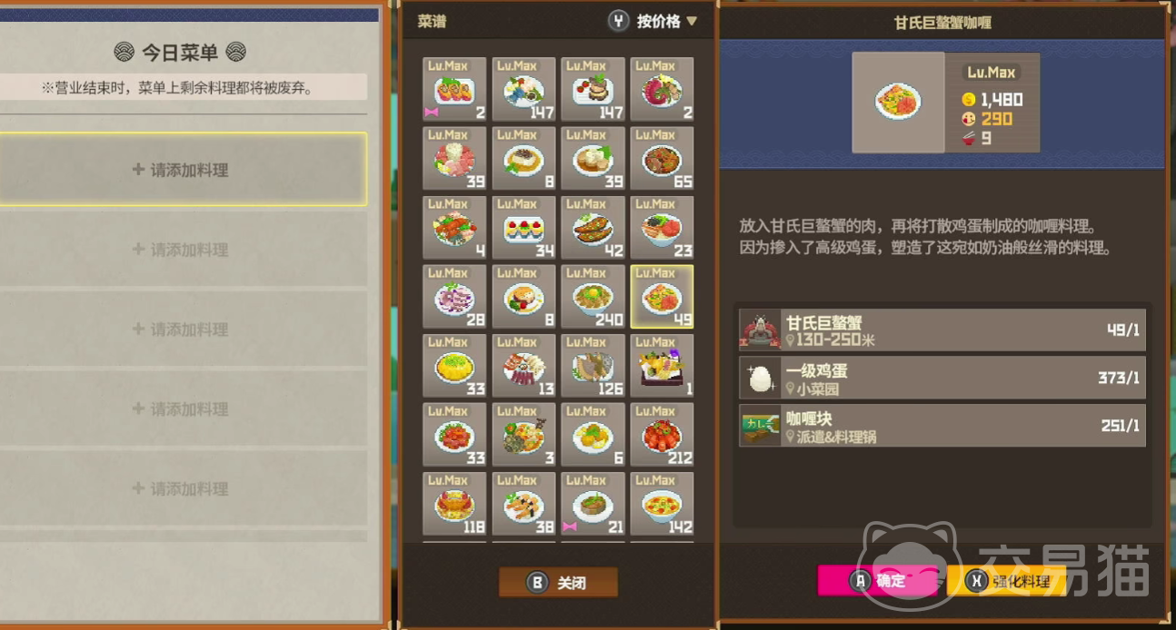Select the dish with quantity 240
Viewport: 1176px width, 630px height.
coord(593,296)
